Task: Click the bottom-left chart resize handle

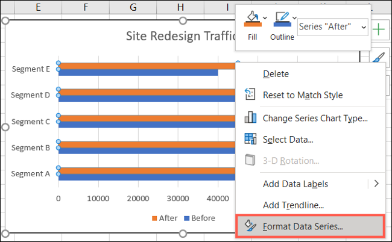Action: [5, 234]
